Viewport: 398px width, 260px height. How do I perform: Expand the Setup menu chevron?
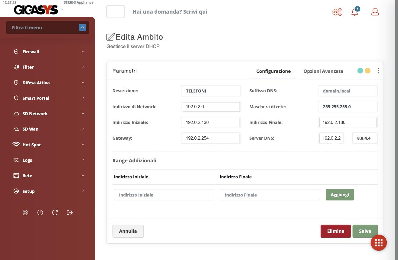click(83, 191)
